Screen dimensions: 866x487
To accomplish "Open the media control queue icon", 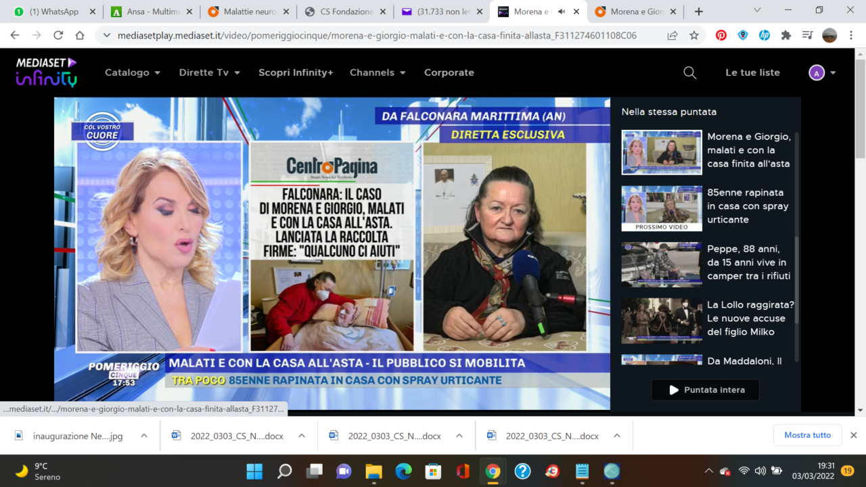I will point(808,35).
